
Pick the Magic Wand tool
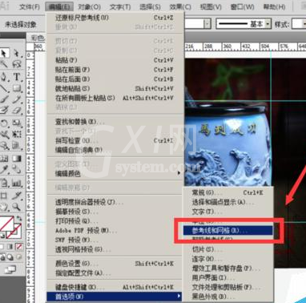[x=4, y=64]
